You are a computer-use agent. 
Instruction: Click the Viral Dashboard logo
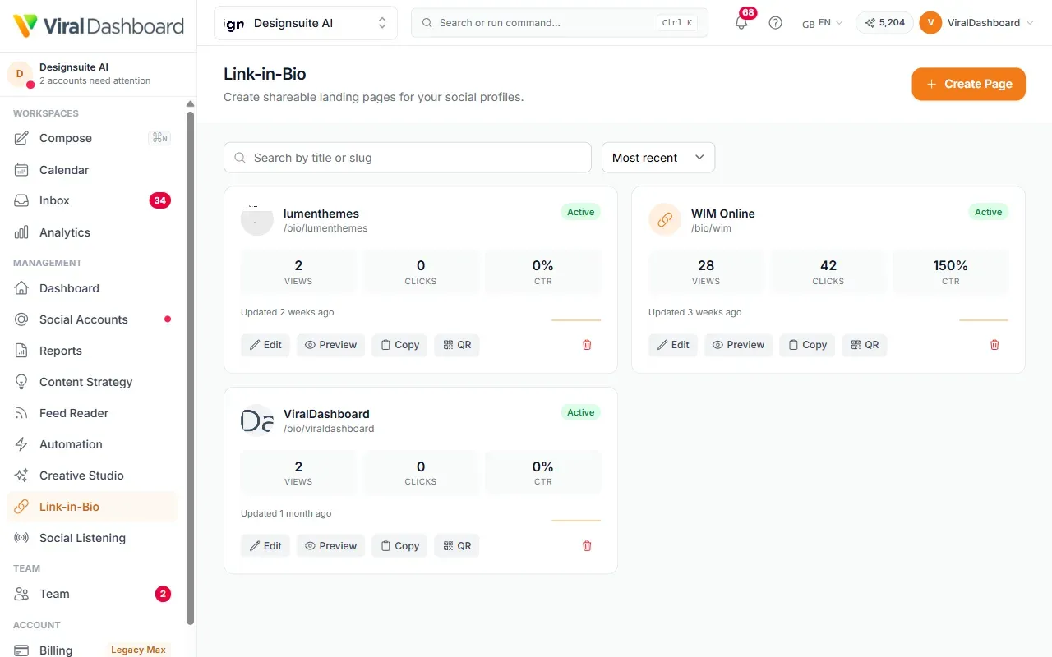[99, 25]
